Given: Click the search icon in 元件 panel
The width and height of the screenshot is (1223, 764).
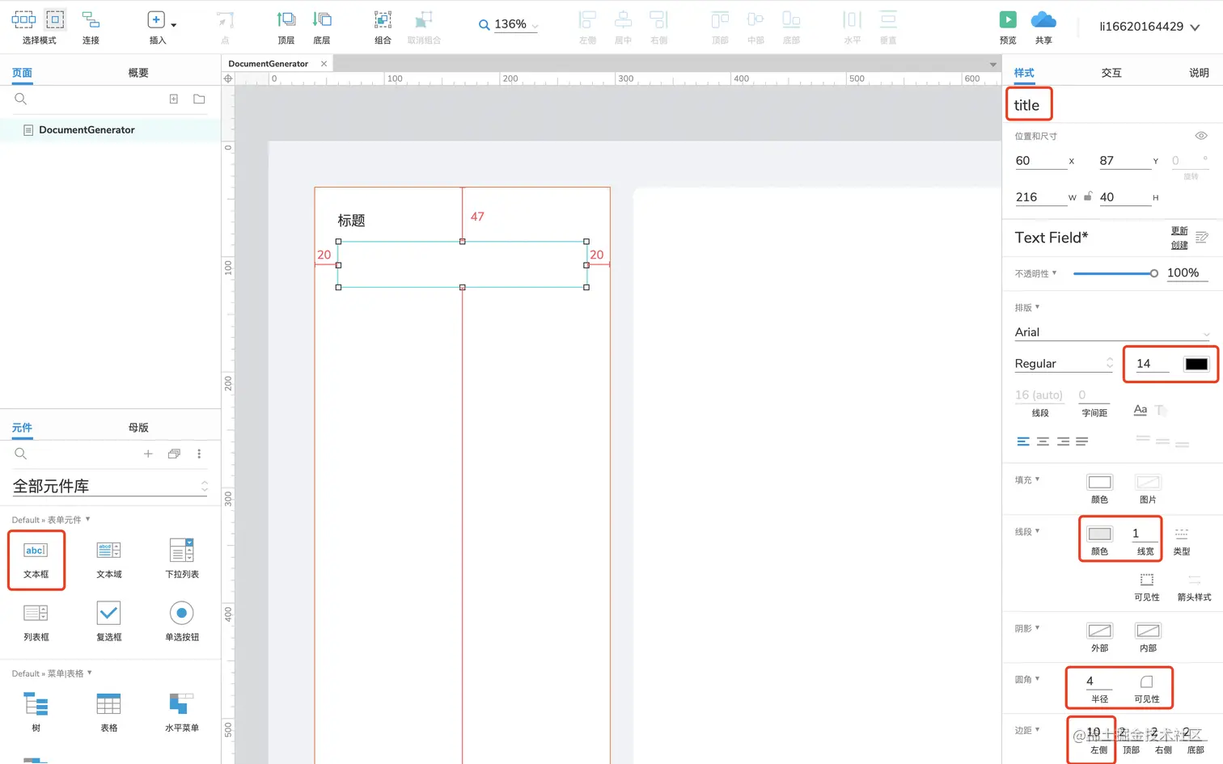Looking at the screenshot, I should click(21, 454).
